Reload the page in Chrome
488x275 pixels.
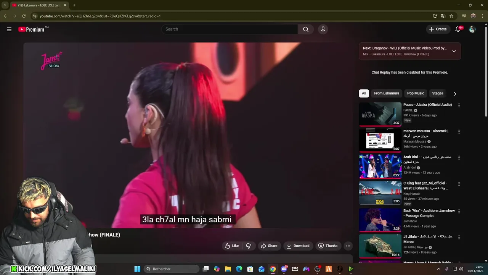[24, 16]
